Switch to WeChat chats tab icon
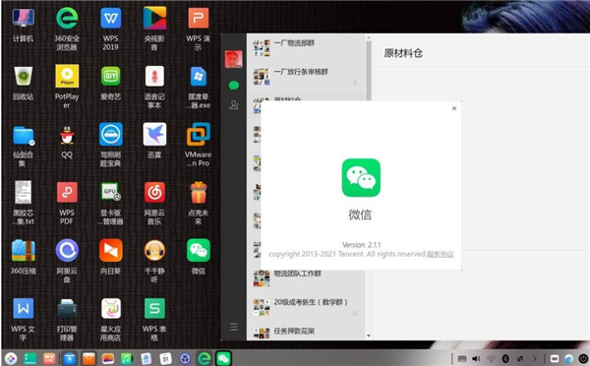The width and height of the screenshot is (590, 366). click(234, 86)
